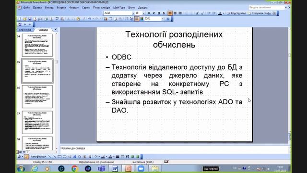Open Microsoft Teams from the taskbar

tap(101, 169)
